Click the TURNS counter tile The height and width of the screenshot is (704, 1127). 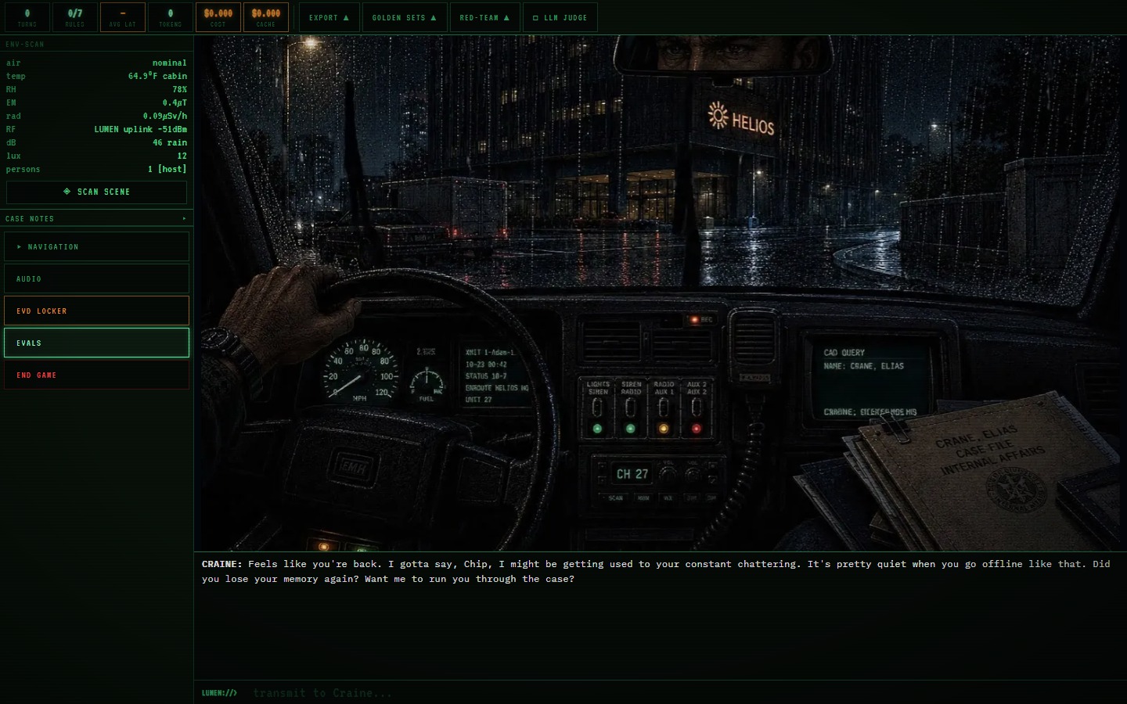tap(27, 17)
